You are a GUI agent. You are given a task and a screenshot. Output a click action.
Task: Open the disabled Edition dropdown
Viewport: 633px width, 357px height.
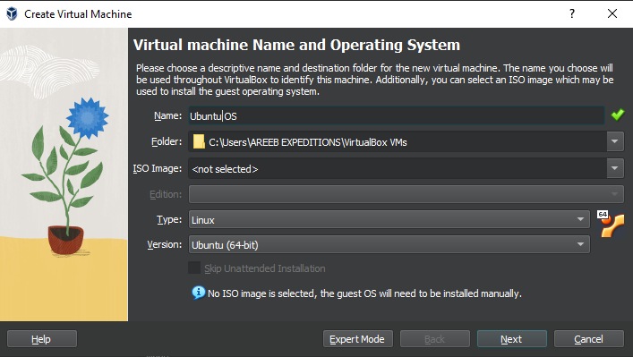tap(406, 194)
